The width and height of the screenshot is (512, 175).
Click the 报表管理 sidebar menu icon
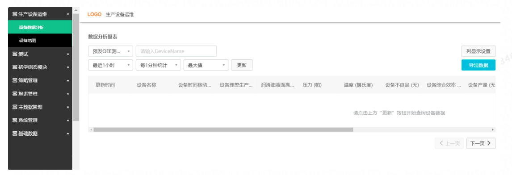(14, 94)
